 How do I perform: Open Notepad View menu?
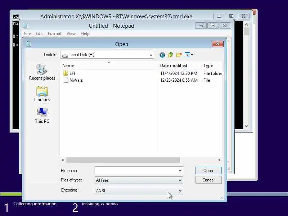click(x=71, y=33)
